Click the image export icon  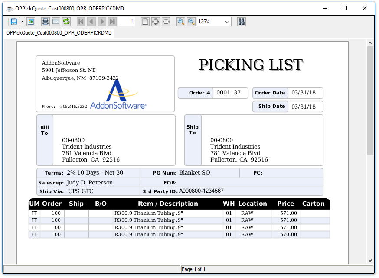(31, 22)
